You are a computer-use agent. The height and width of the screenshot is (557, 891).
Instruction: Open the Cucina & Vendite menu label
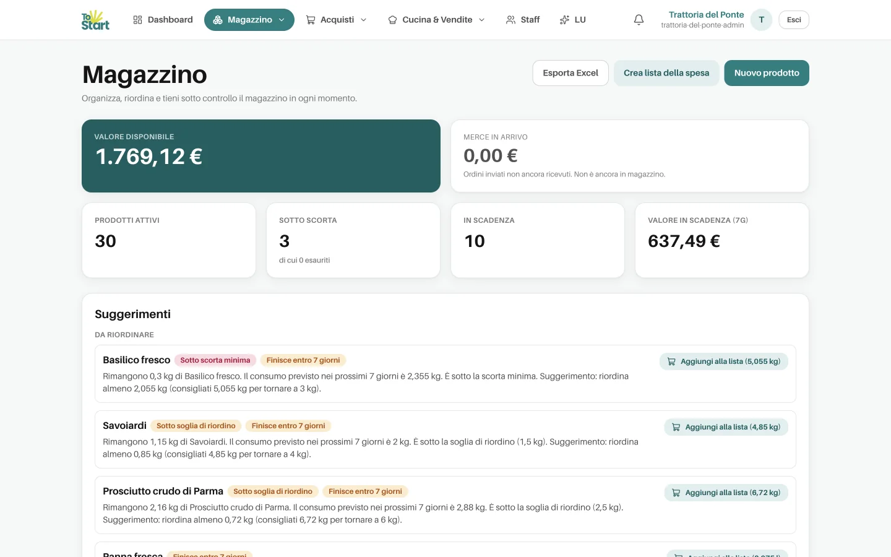pyautogui.click(x=437, y=20)
